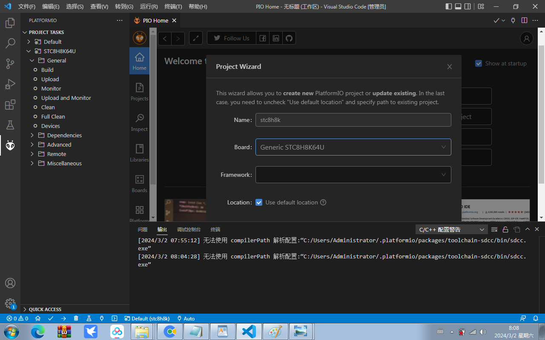The image size is (545, 340).
Task: Click PlatformIO Test flask in status bar
Action: (89, 318)
